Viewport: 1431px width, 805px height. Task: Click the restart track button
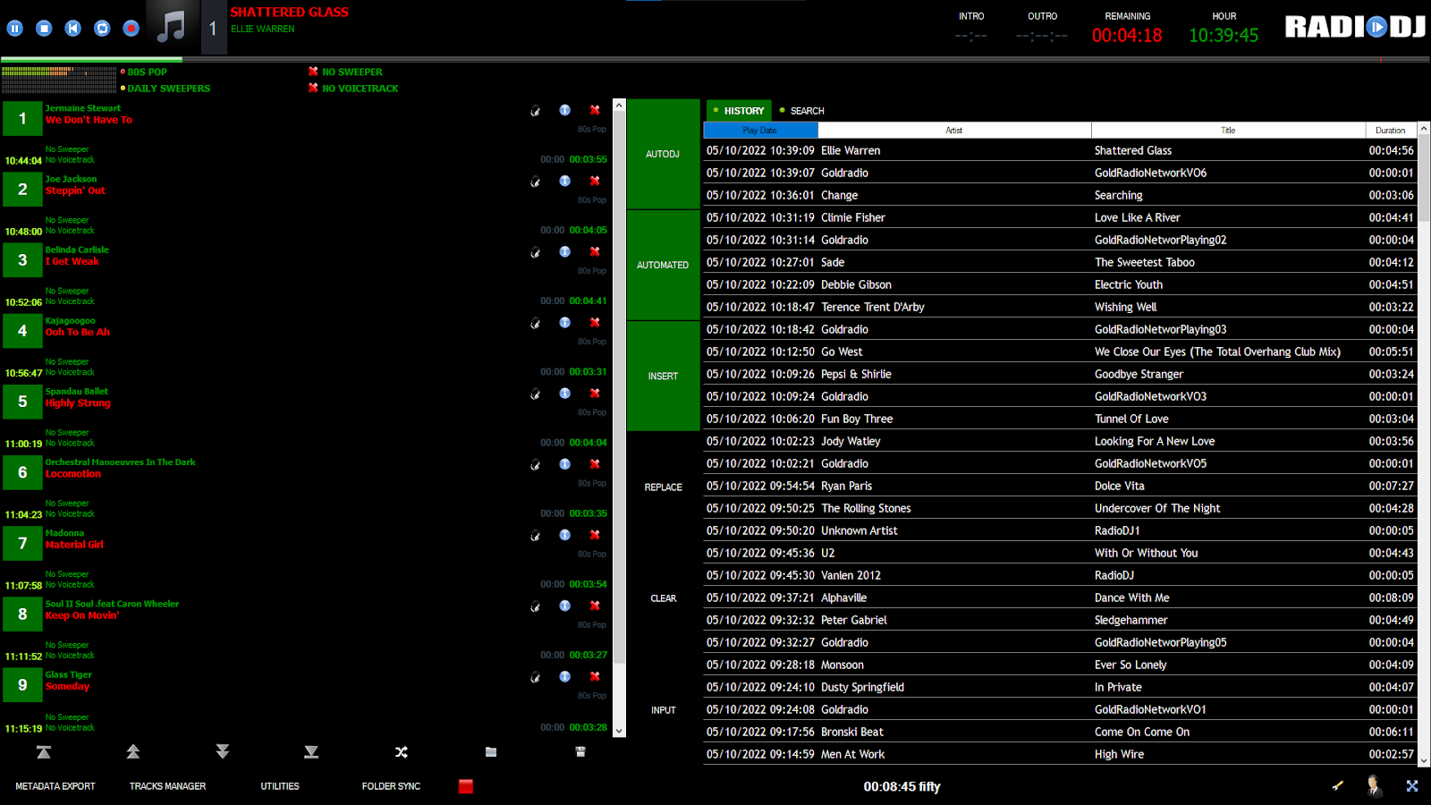click(x=73, y=29)
